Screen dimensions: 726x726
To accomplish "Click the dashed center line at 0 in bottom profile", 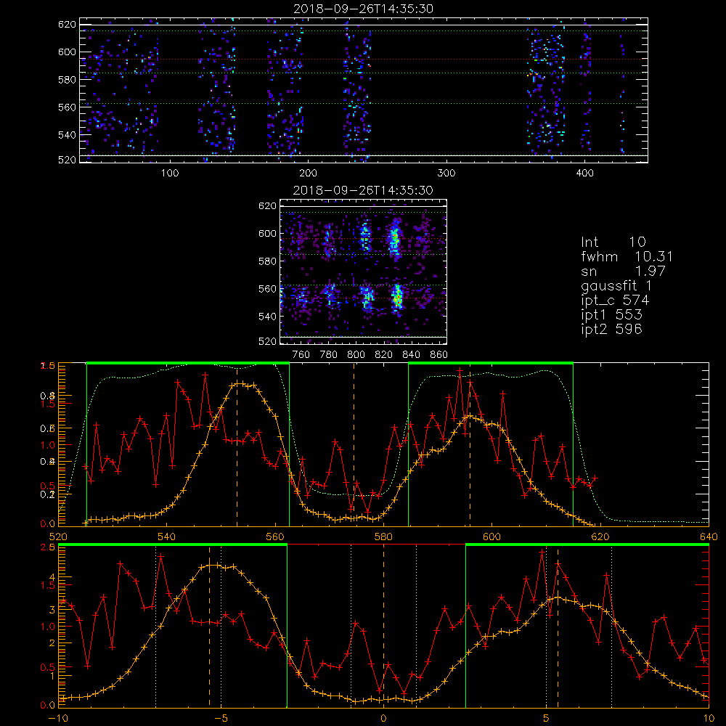I will click(383, 626).
